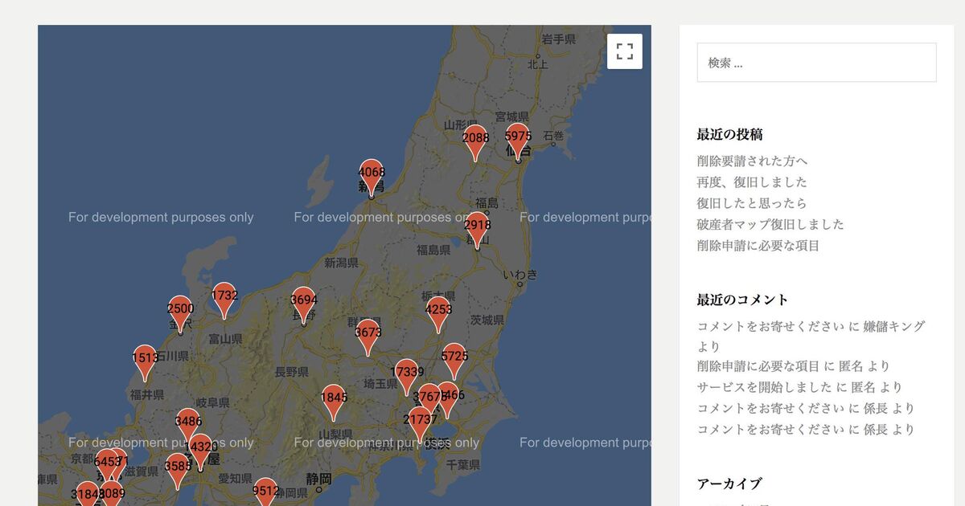
Task: Open the 3694 marker in Nagano
Action: click(303, 304)
